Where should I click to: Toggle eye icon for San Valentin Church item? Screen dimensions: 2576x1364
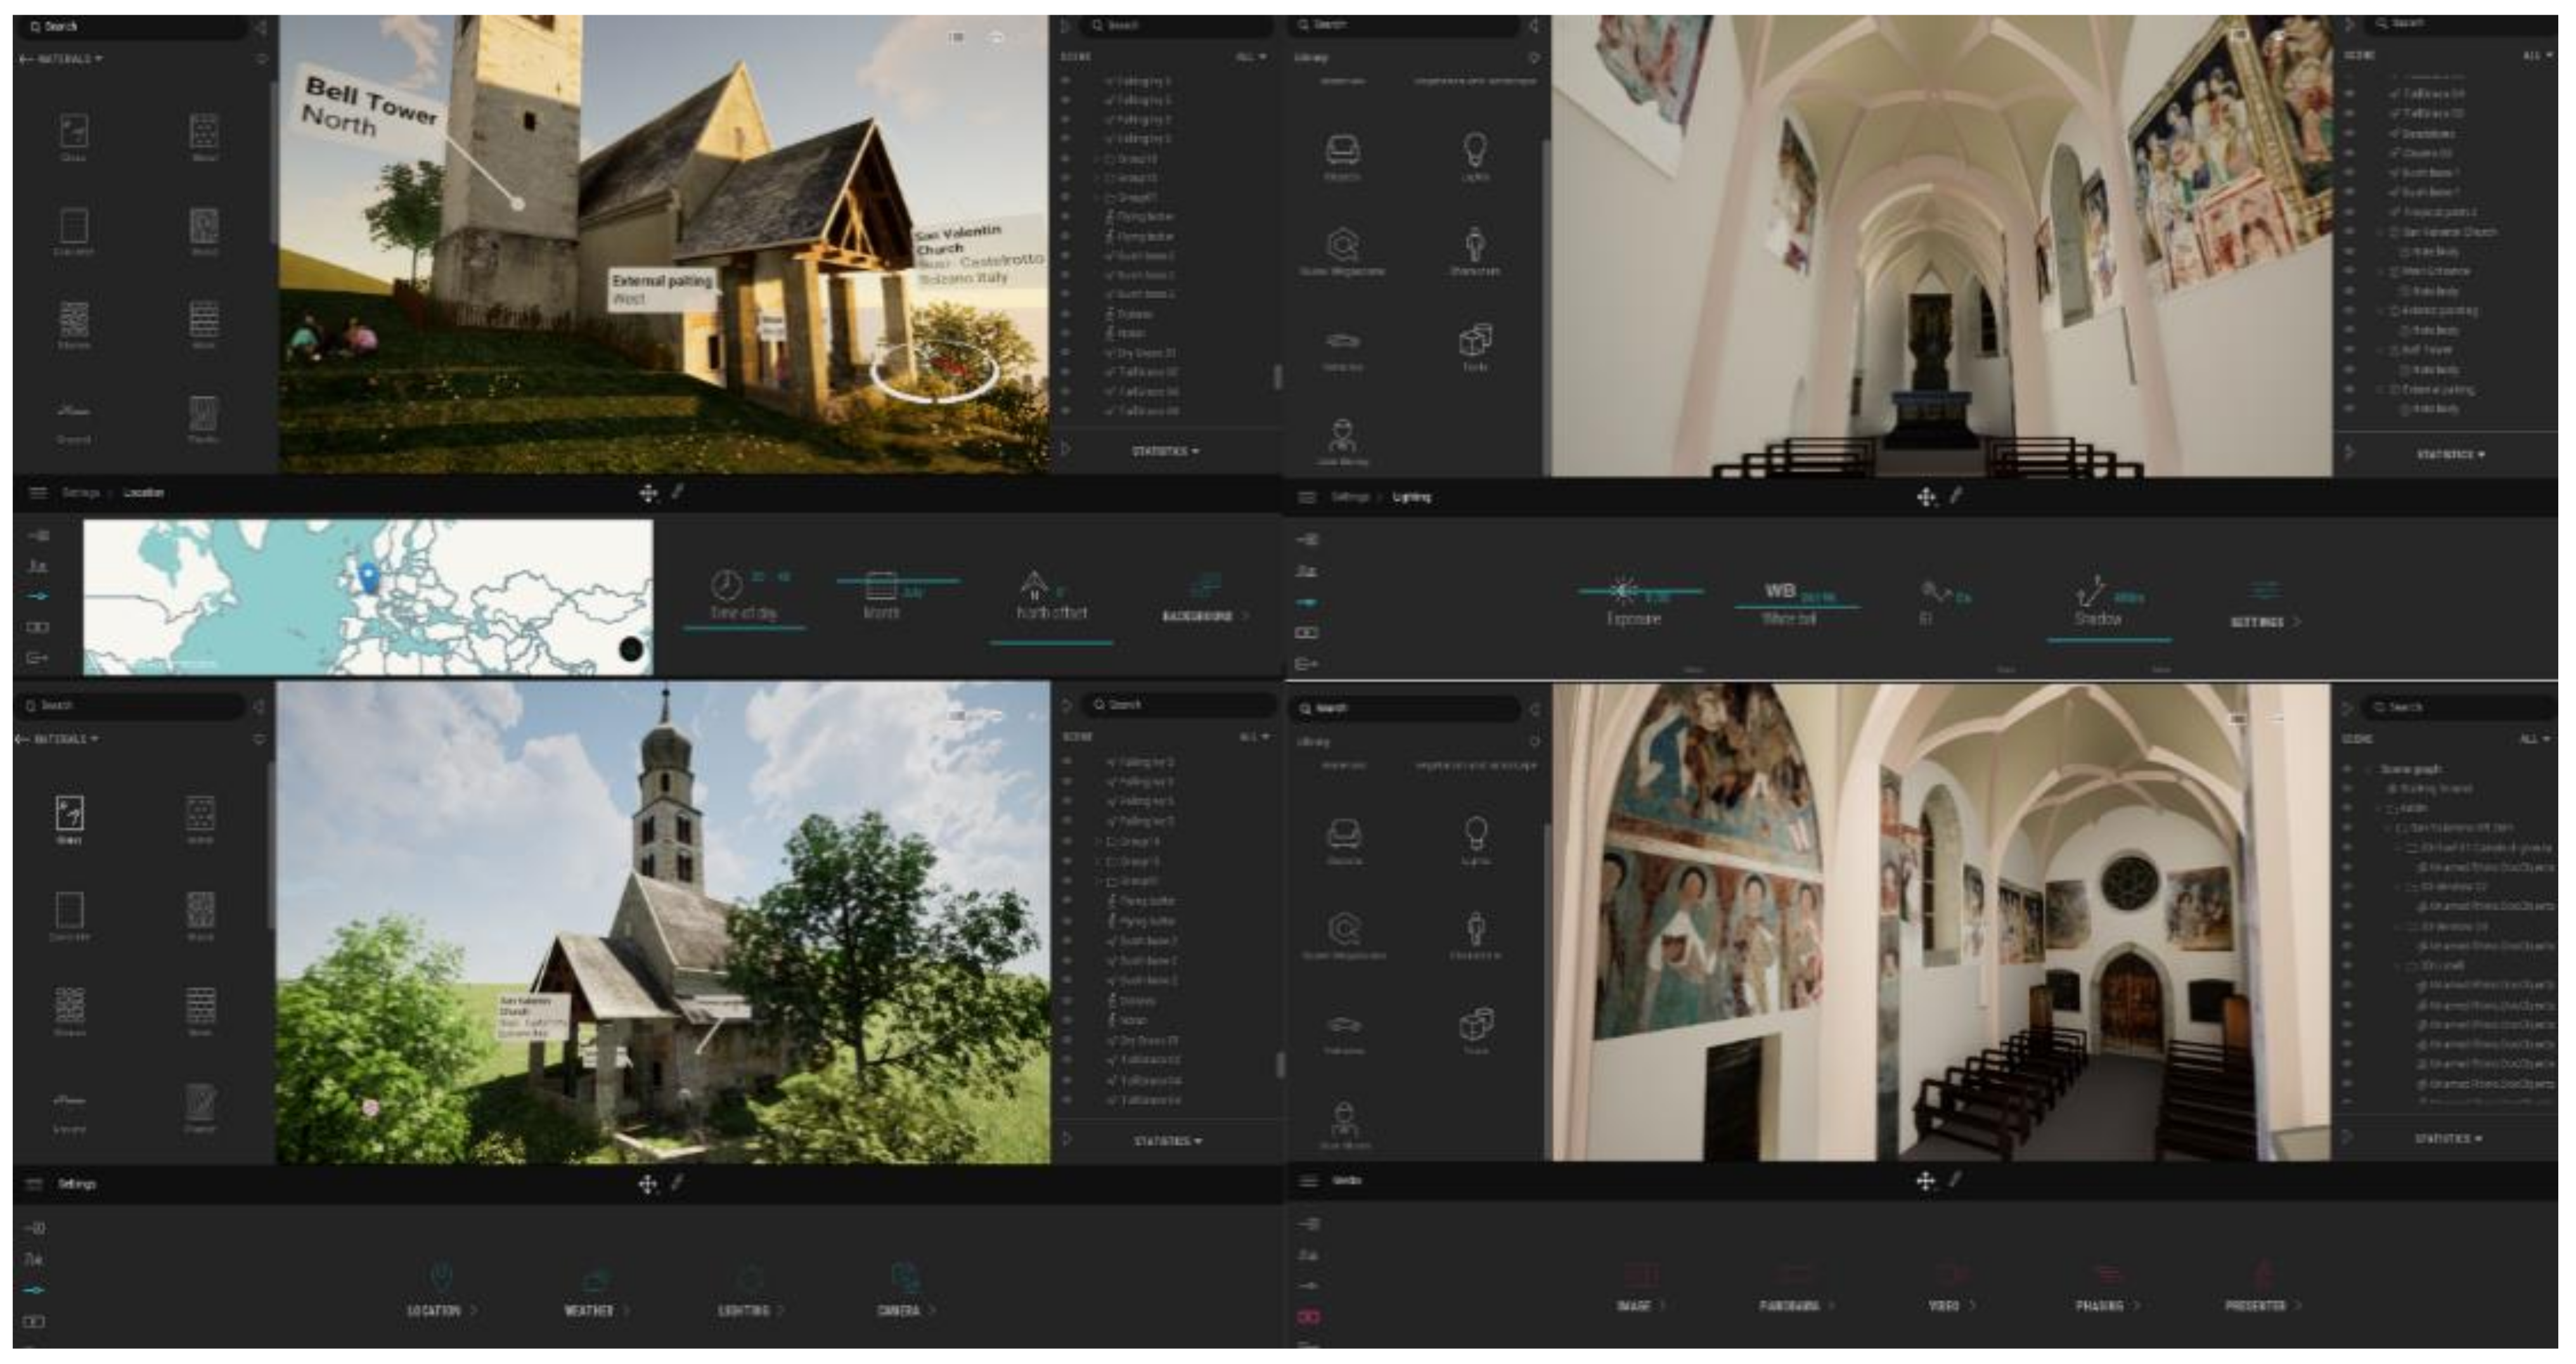pos(2349,232)
